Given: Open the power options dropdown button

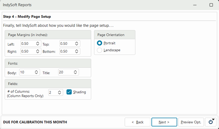Looking at the screenshot, I should click(211, 122).
